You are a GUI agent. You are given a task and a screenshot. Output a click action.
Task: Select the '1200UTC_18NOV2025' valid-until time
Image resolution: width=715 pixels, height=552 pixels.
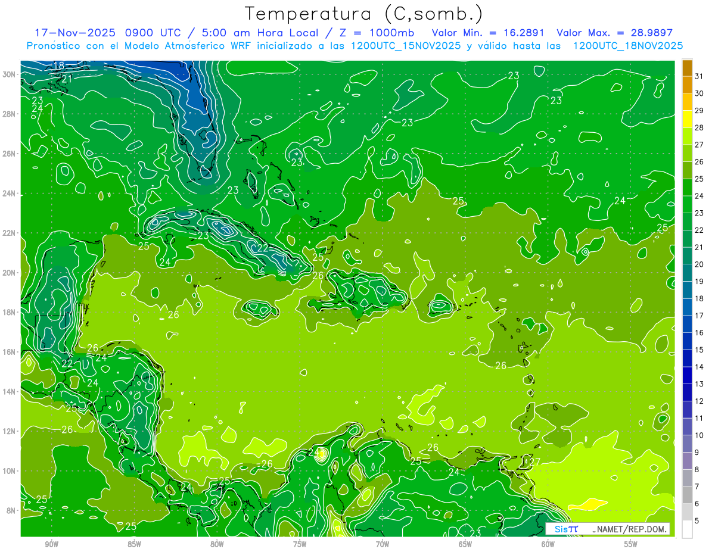627,46
